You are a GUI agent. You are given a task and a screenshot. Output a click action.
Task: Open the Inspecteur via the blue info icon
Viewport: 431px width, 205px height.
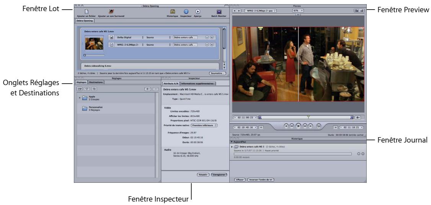coord(186,11)
